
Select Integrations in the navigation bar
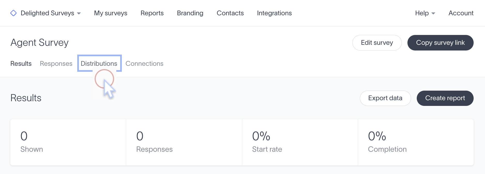click(x=274, y=13)
